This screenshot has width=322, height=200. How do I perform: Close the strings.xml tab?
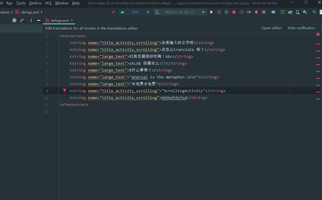coord(72,20)
